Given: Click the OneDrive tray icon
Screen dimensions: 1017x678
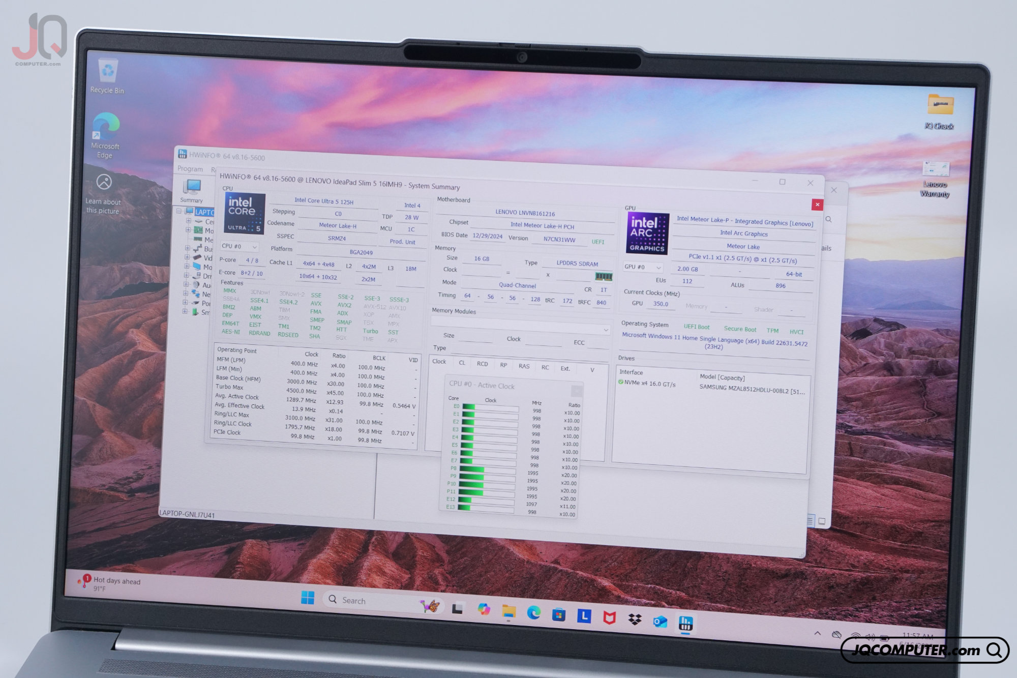Looking at the screenshot, I should 836,635.
